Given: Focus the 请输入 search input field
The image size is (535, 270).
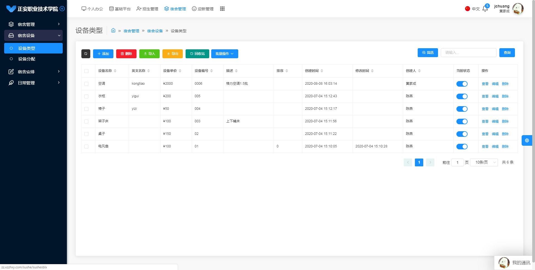Looking at the screenshot, I should click(x=468, y=53).
